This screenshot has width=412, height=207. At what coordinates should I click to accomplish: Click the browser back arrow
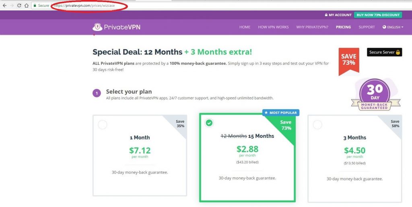click(x=4, y=6)
